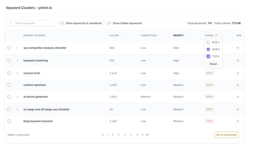Open the Funnel filter icon
Image resolution: width=254 pixels, height=152 pixels.
[216, 35]
